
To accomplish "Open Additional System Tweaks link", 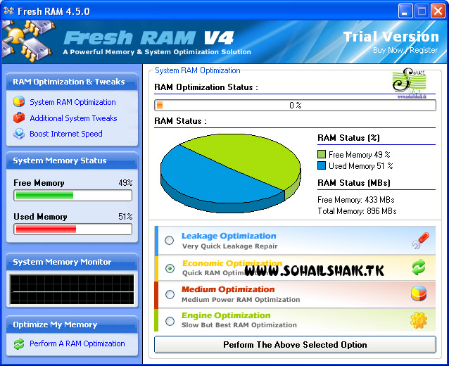I will pos(73,118).
